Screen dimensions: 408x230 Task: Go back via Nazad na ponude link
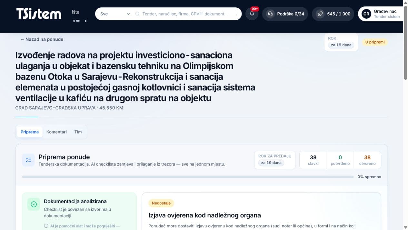[x=42, y=39]
